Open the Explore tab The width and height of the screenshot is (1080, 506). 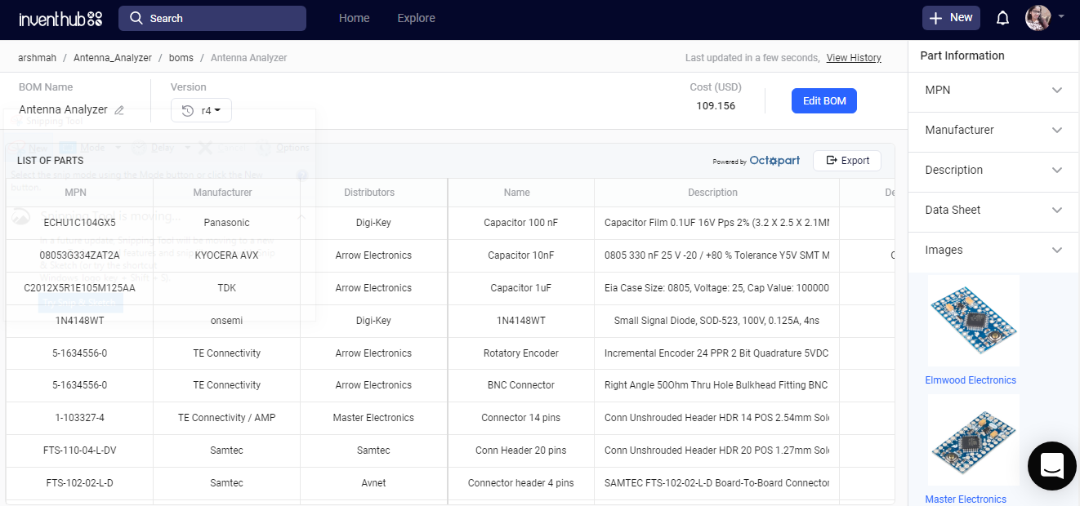(416, 18)
